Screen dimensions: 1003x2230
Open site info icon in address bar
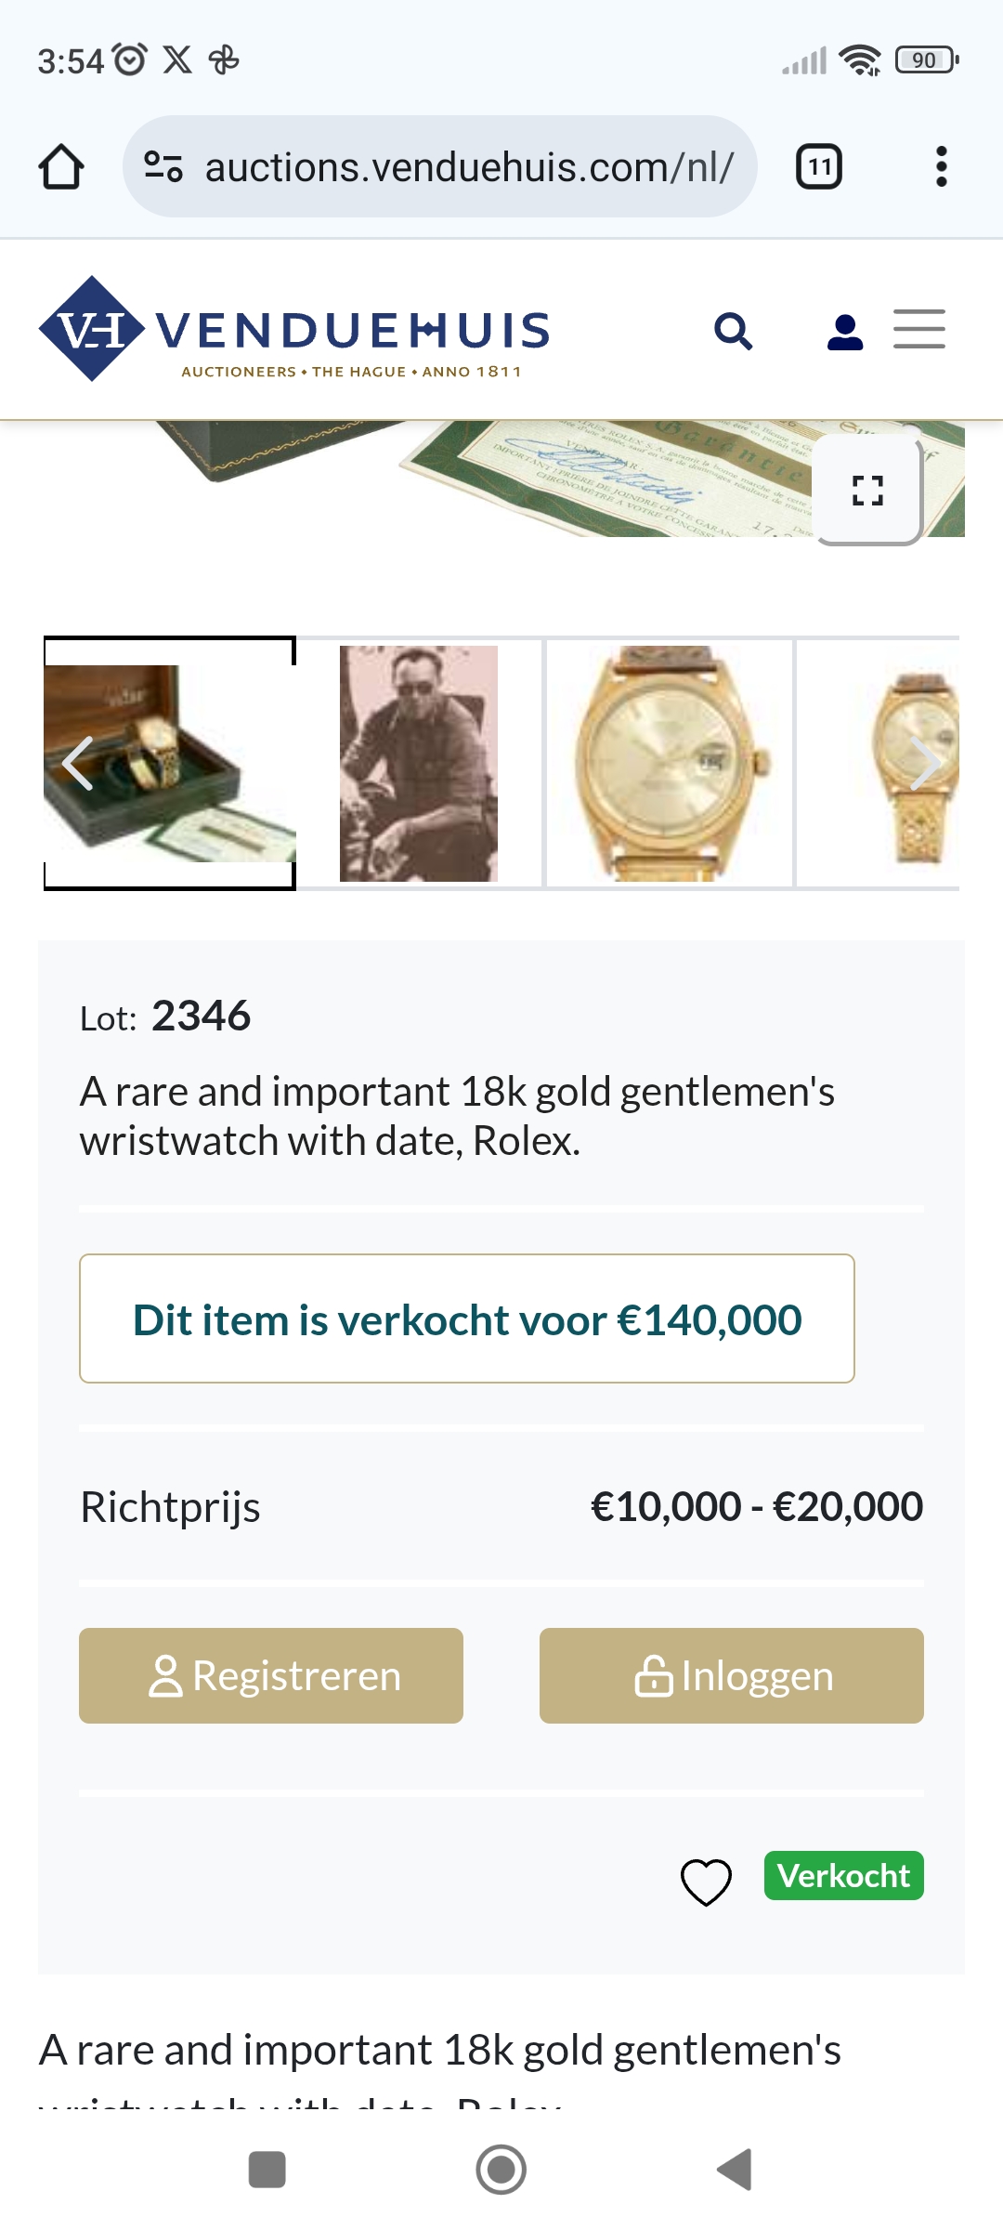[x=163, y=167]
